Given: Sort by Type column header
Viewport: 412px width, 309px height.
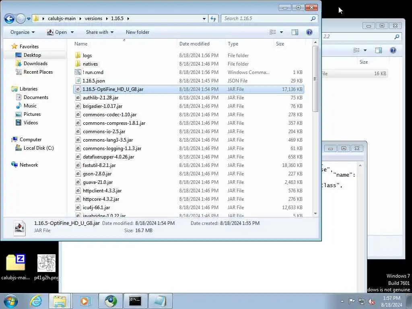Looking at the screenshot, I should [233, 44].
